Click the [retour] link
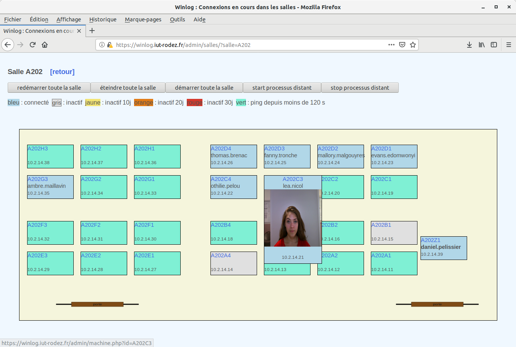Image resolution: width=516 pixels, height=347 pixels. coord(62,72)
